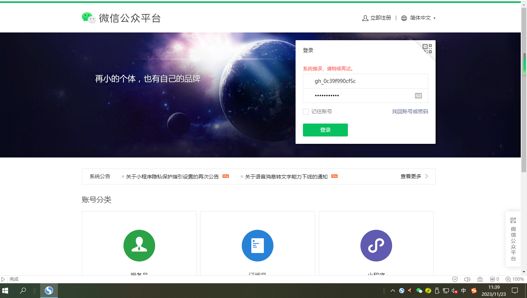The height and width of the screenshot is (298, 527).
Task: Click the green 登录 button
Action: coord(325,130)
